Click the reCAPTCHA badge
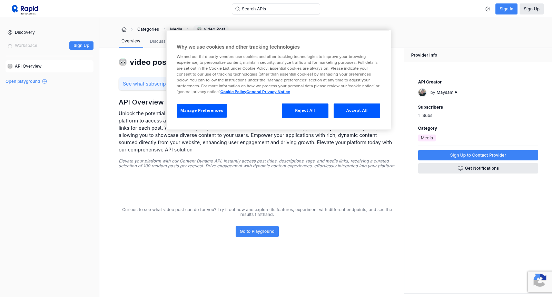The width and height of the screenshot is (552, 297). click(540, 282)
